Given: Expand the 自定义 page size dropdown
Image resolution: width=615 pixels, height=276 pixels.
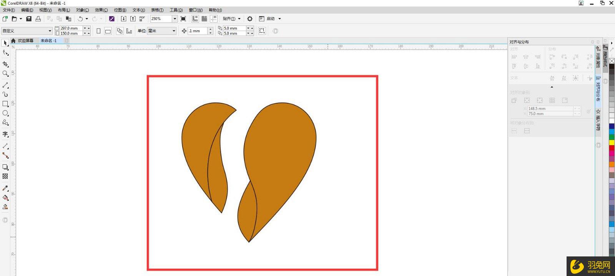Looking at the screenshot, I should [50, 31].
